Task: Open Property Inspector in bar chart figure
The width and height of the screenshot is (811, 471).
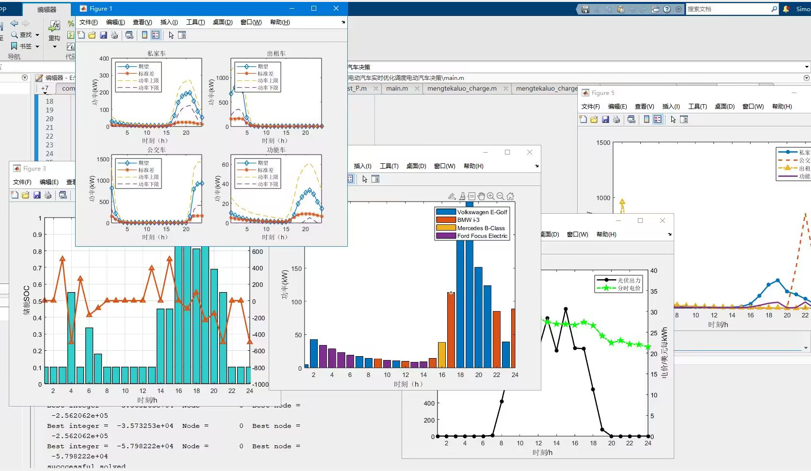Action: point(375,179)
